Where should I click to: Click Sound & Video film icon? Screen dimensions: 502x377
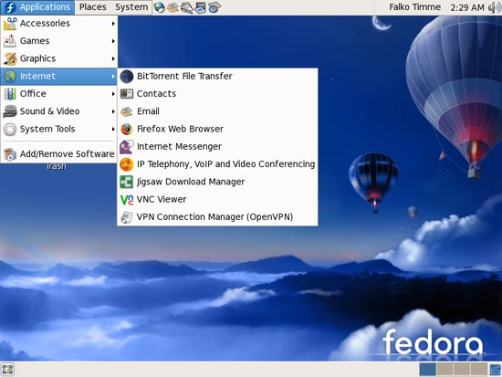click(x=10, y=111)
